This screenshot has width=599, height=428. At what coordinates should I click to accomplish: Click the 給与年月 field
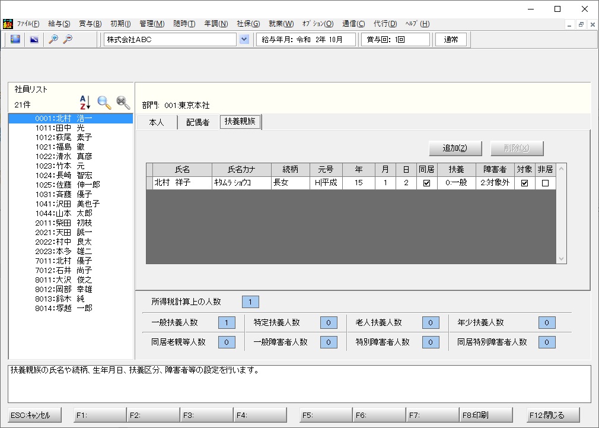coord(305,39)
